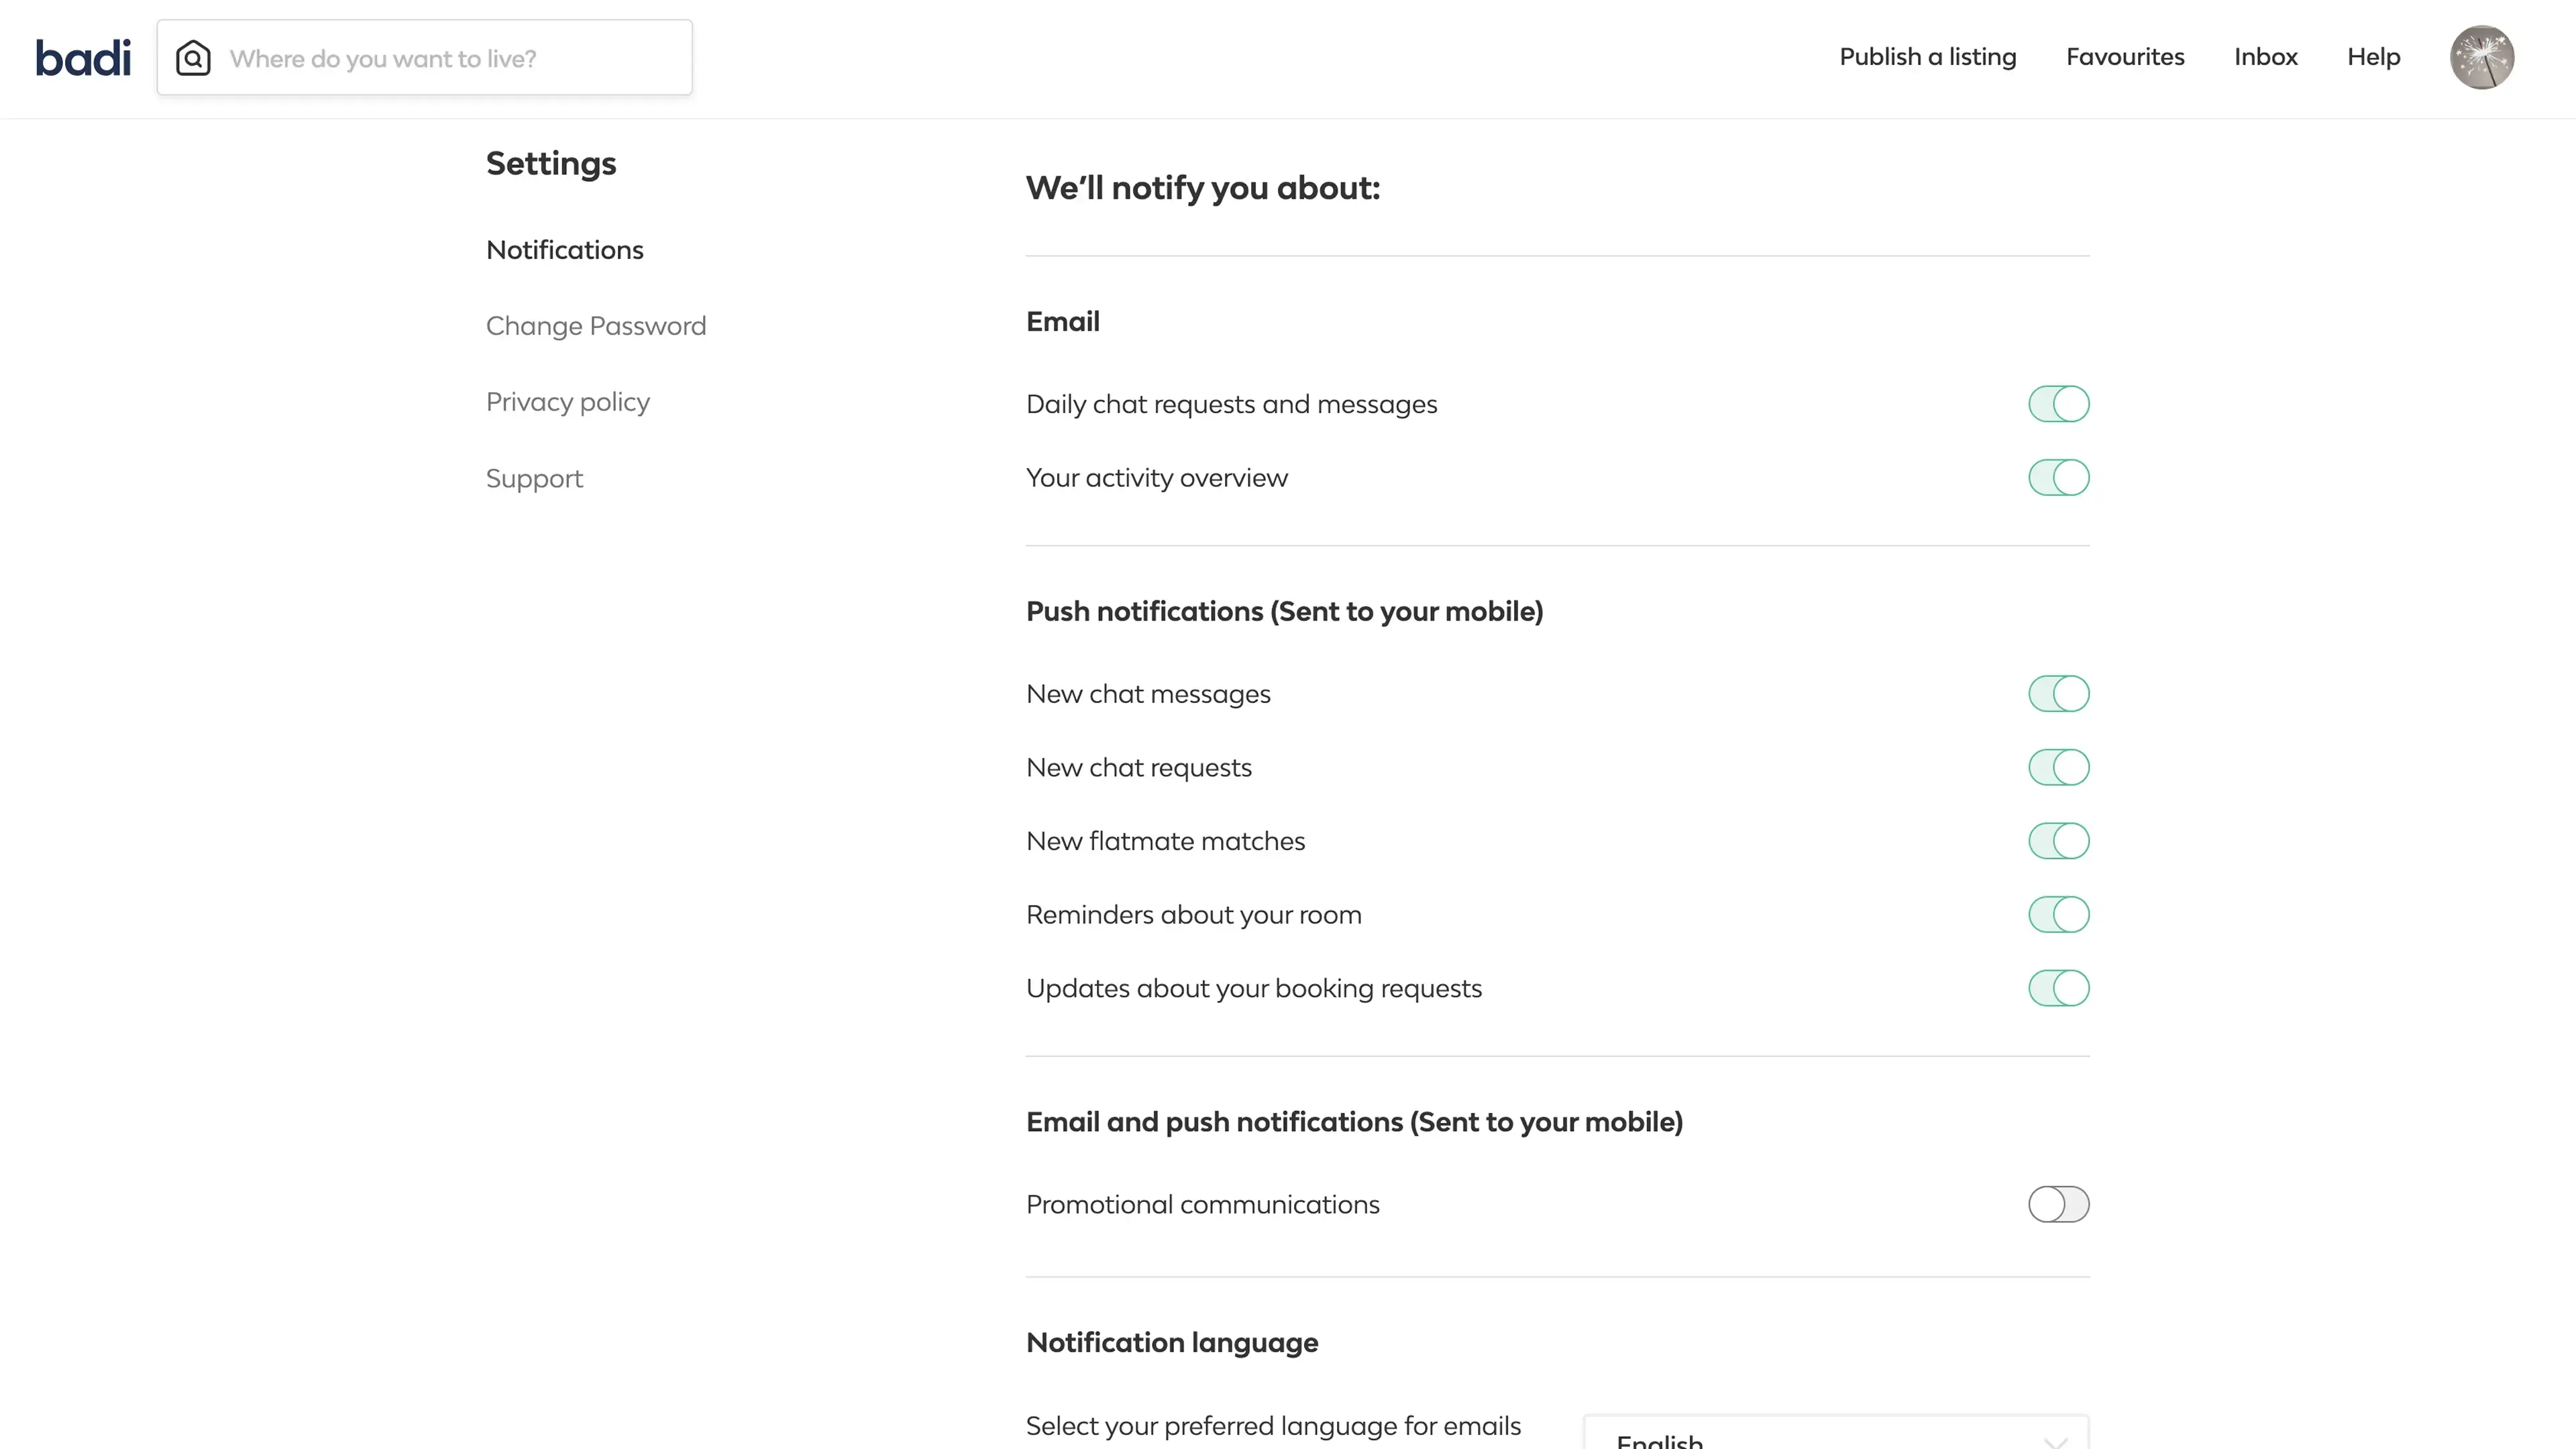Click the house search icon
2576x1449 pixels.
(193, 58)
